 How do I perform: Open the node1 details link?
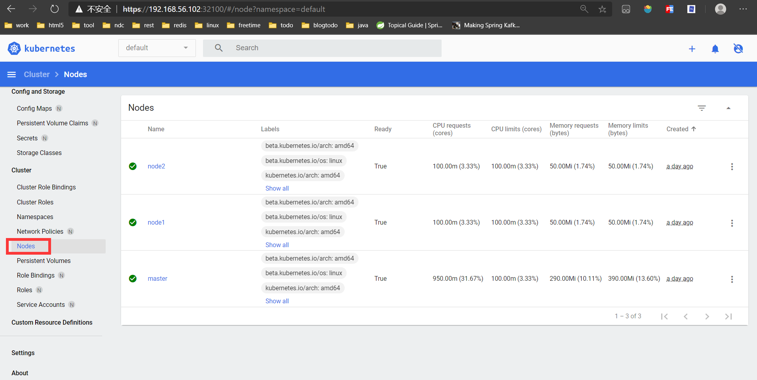click(x=156, y=222)
